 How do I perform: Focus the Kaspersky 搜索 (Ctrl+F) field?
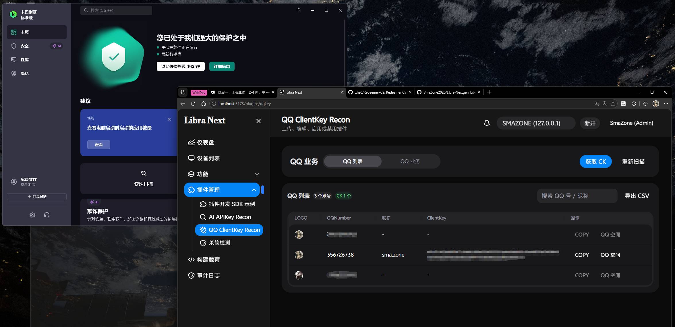pyautogui.click(x=116, y=10)
